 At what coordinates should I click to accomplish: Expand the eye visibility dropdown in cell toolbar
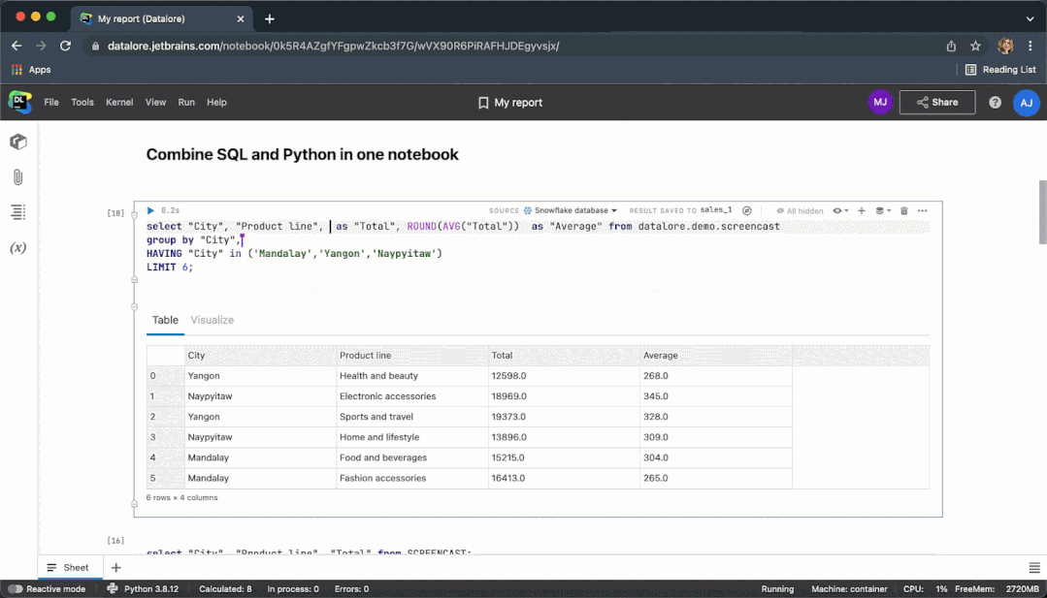(x=840, y=210)
